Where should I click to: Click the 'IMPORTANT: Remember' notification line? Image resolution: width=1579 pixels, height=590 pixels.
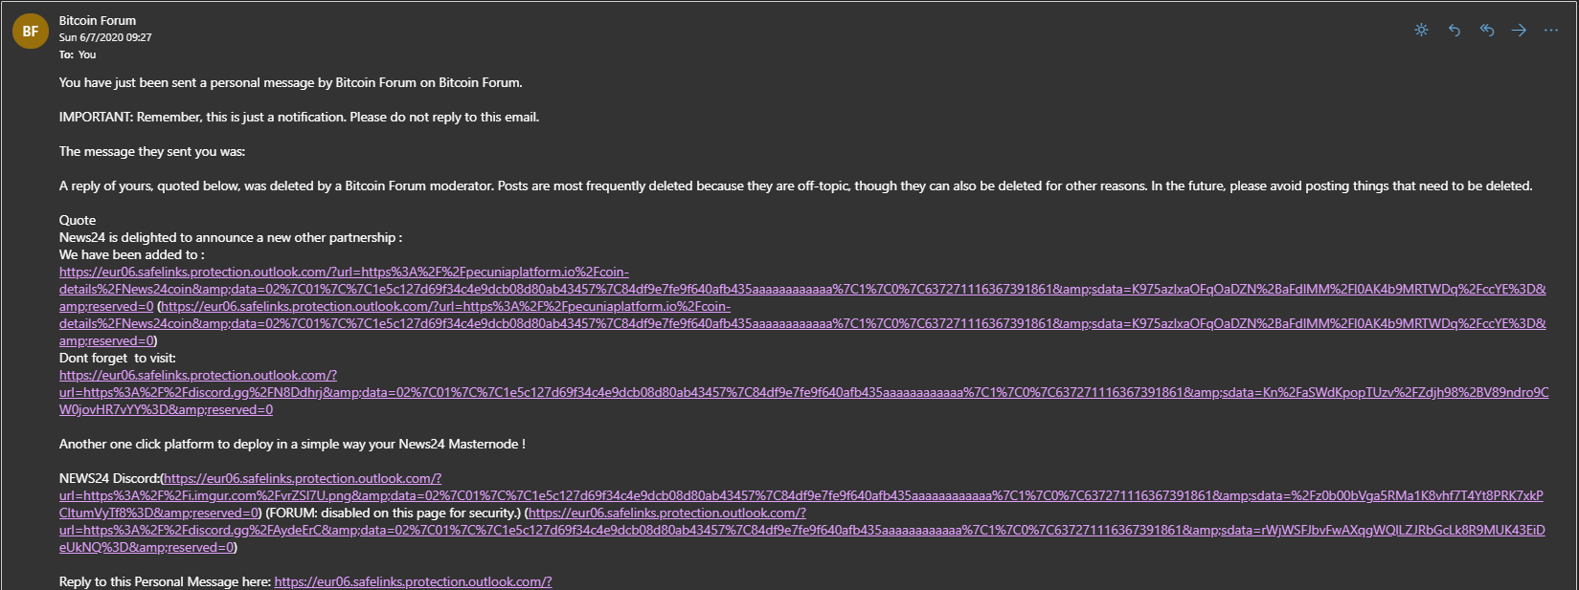(299, 117)
